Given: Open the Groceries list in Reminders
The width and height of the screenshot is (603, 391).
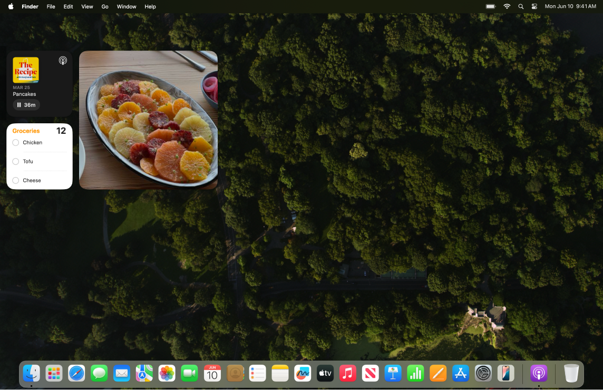Looking at the screenshot, I should (26, 131).
